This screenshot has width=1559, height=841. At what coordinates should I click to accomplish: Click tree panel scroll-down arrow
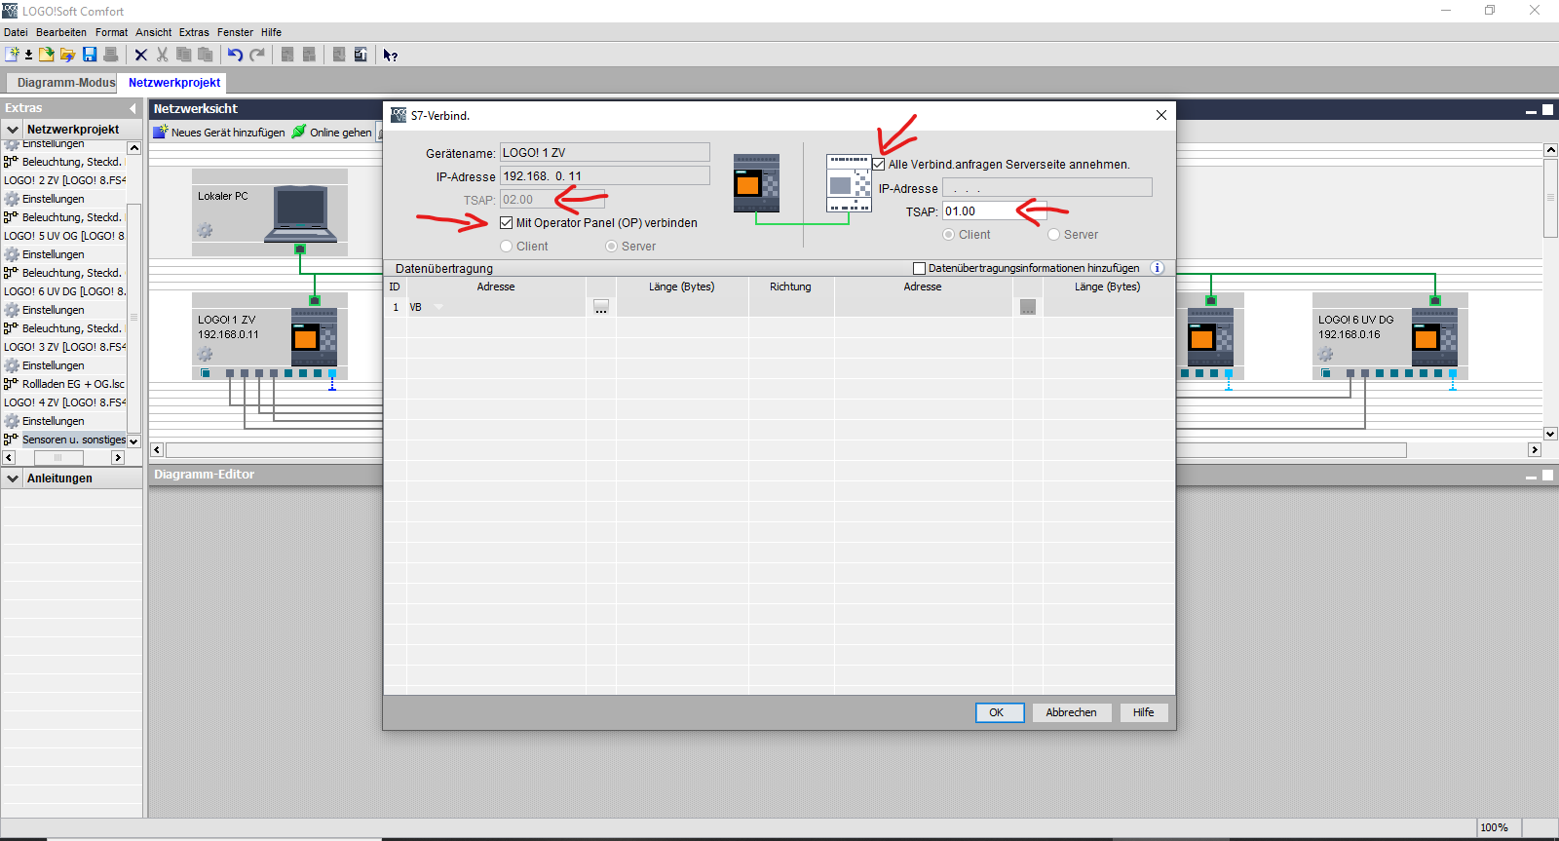pyautogui.click(x=133, y=441)
